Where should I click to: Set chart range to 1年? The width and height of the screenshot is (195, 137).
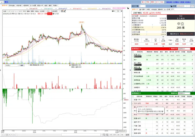[118, 135]
